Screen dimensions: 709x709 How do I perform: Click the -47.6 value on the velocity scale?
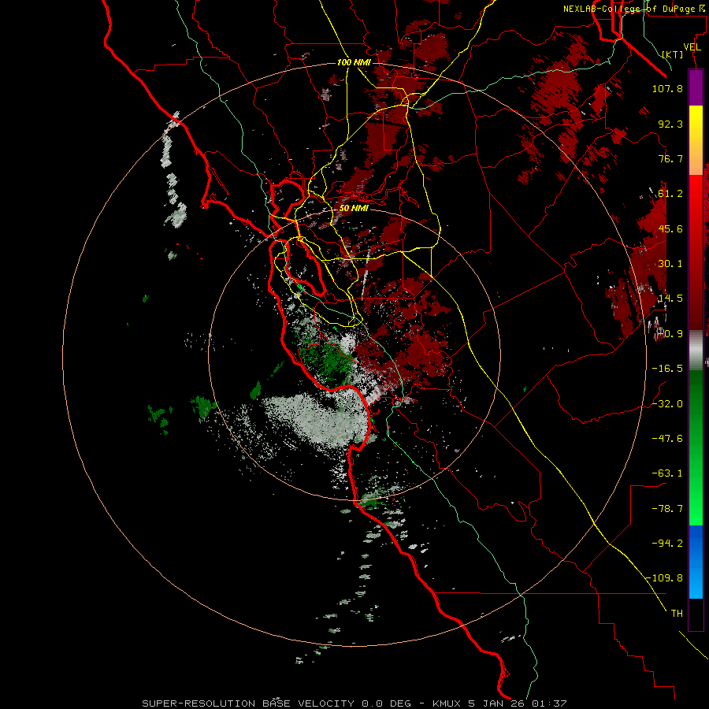click(667, 439)
